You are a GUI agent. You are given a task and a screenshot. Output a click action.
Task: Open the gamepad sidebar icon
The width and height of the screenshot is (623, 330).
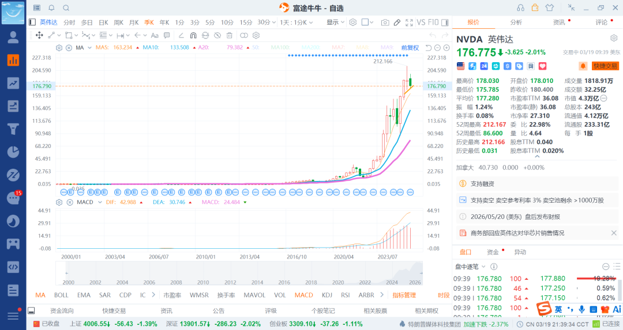point(13,244)
